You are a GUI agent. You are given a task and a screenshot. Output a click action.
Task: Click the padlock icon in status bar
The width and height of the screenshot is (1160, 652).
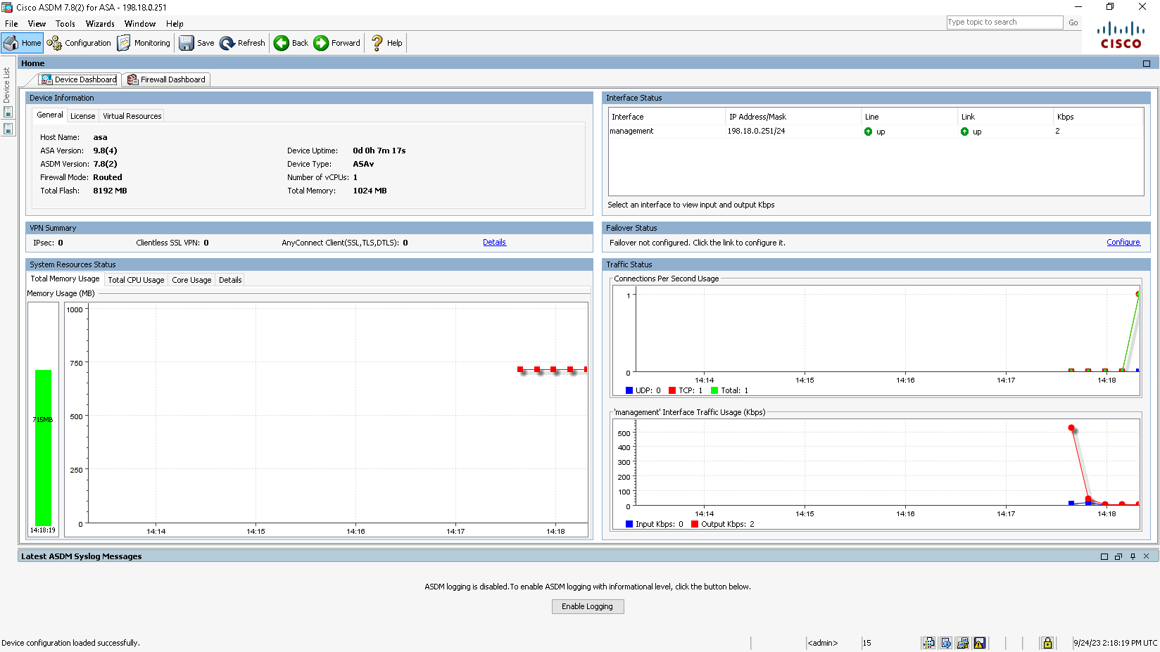tap(1047, 643)
